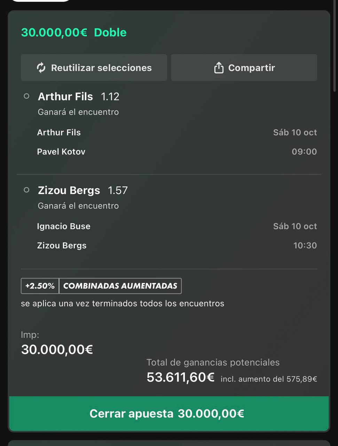Select the +2.50% boost badge

pyautogui.click(x=40, y=286)
